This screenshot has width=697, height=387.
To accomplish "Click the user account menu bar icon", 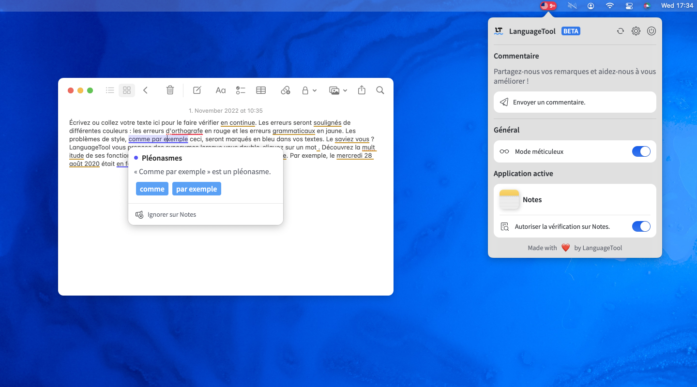I will click(x=591, y=6).
